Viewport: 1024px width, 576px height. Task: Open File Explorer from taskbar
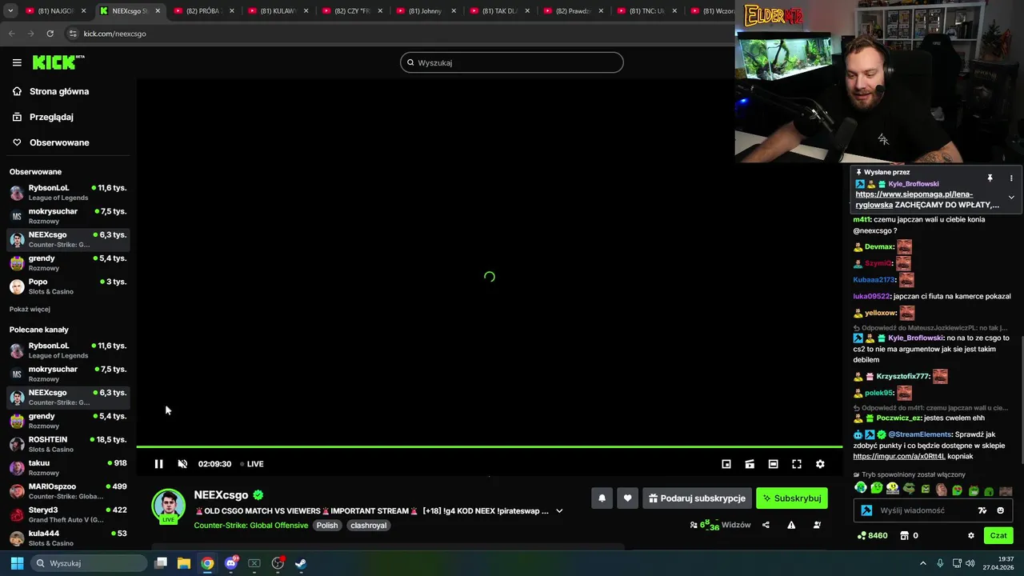pyautogui.click(x=184, y=563)
